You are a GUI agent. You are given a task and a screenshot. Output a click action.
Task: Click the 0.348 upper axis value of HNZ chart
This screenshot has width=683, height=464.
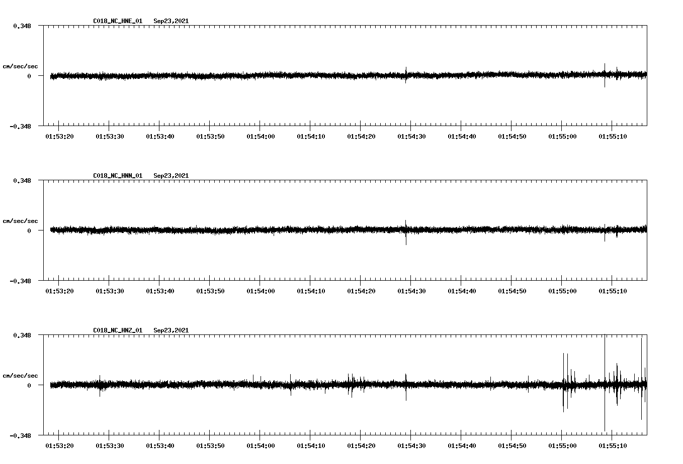pyautogui.click(x=22, y=335)
